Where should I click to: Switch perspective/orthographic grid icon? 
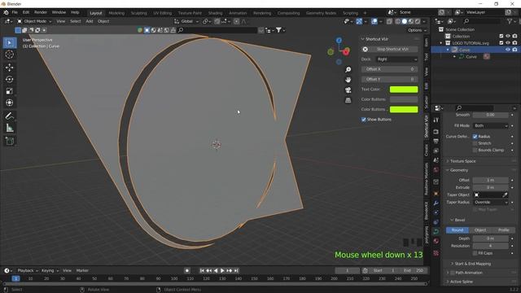click(x=348, y=100)
